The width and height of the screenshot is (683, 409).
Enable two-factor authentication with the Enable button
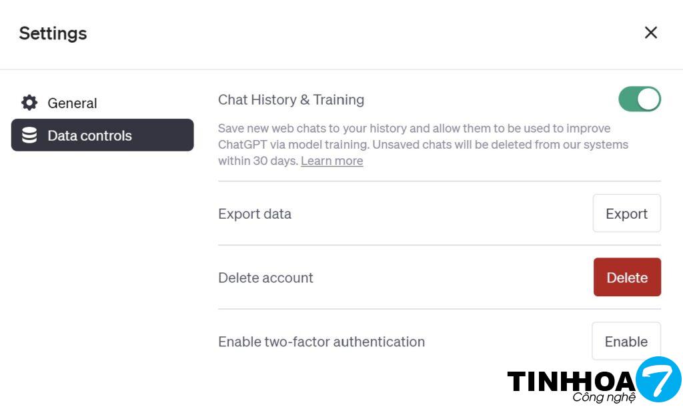(626, 342)
